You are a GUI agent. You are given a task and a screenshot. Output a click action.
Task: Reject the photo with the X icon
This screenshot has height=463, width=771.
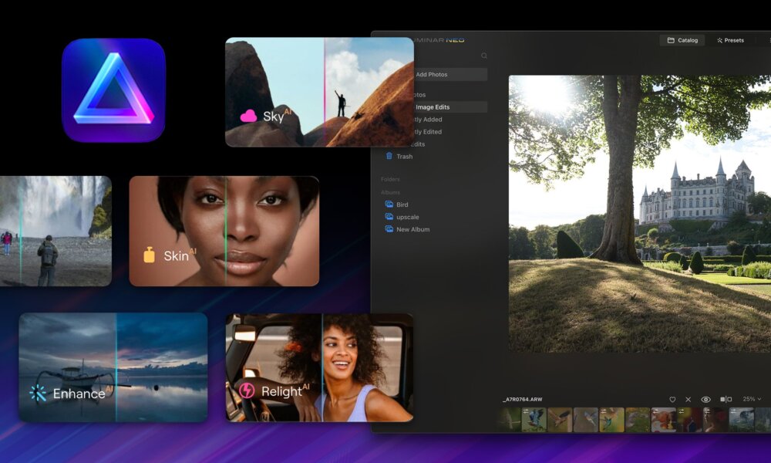click(688, 400)
